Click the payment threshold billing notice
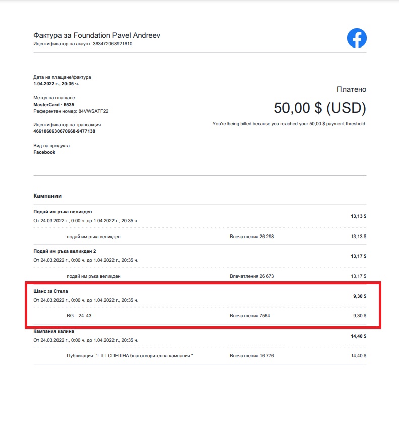 point(290,124)
